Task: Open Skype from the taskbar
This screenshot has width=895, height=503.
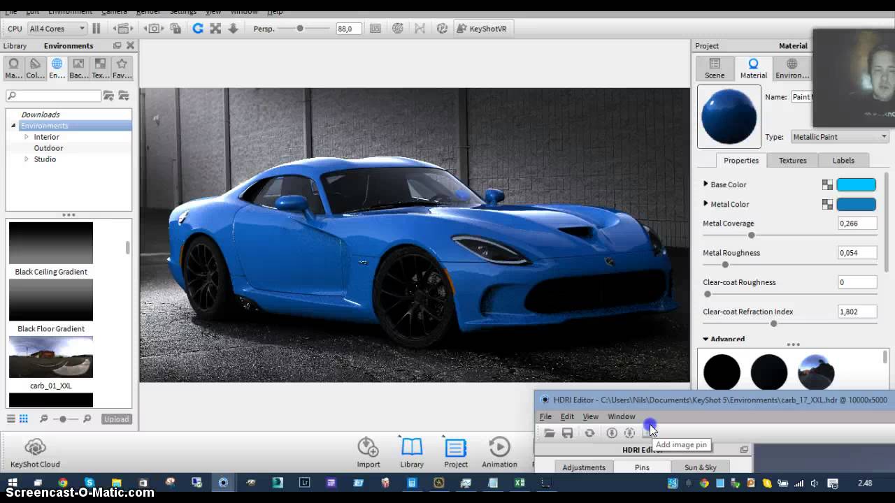Action: [x=89, y=483]
